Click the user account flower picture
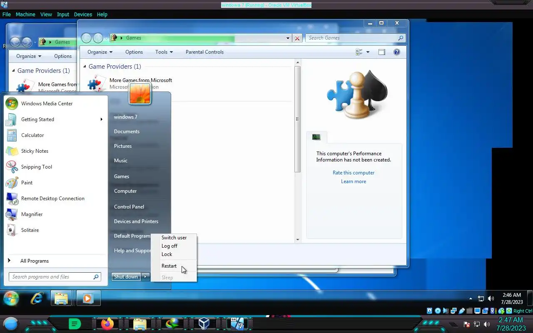533x333 pixels. (140, 93)
